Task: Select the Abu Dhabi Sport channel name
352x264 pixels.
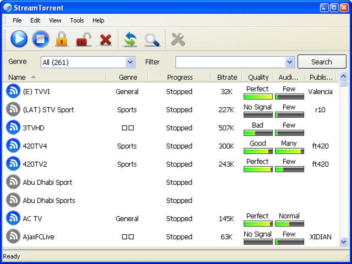Action: pyautogui.click(x=47, y=182)
